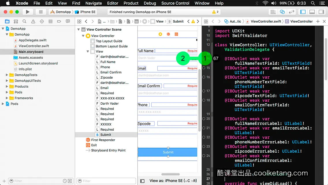Screen dimensions: 328x185
Task: Go forward in storyboard editor history
Action: [92, 21]
